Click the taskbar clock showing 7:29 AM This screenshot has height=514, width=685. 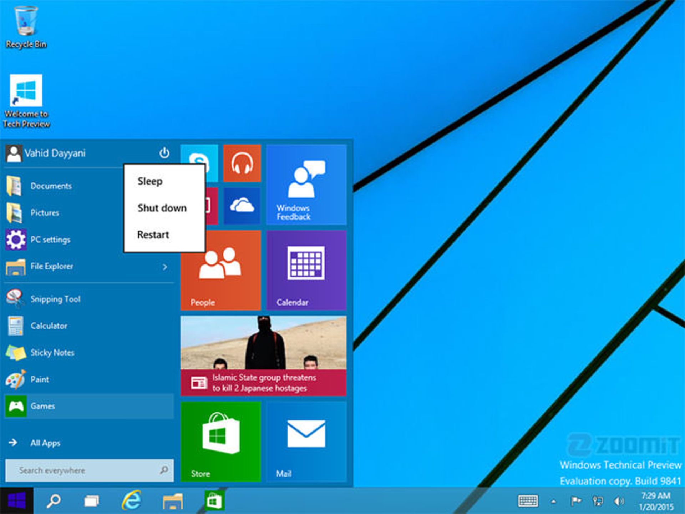tap(656, 501)
